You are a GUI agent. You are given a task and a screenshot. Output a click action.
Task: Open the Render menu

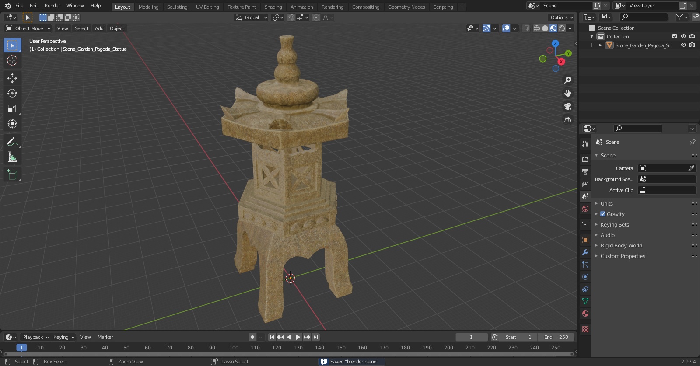[x=52, y=6]
